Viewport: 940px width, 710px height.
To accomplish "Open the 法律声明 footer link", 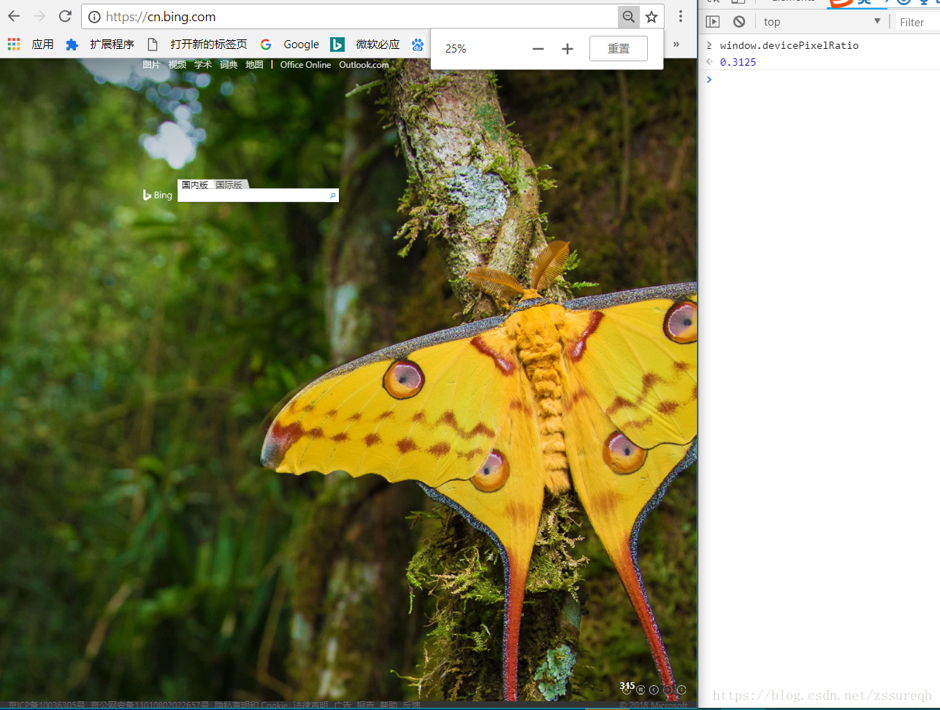I will (310, 706).
